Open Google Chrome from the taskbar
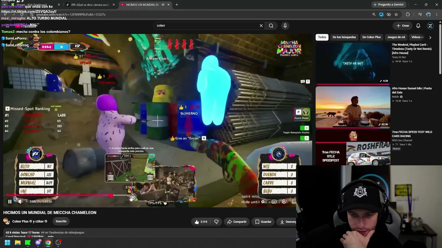442x248 pixels. point(48,242)
